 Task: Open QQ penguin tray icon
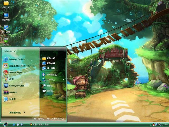coord(153,125)
